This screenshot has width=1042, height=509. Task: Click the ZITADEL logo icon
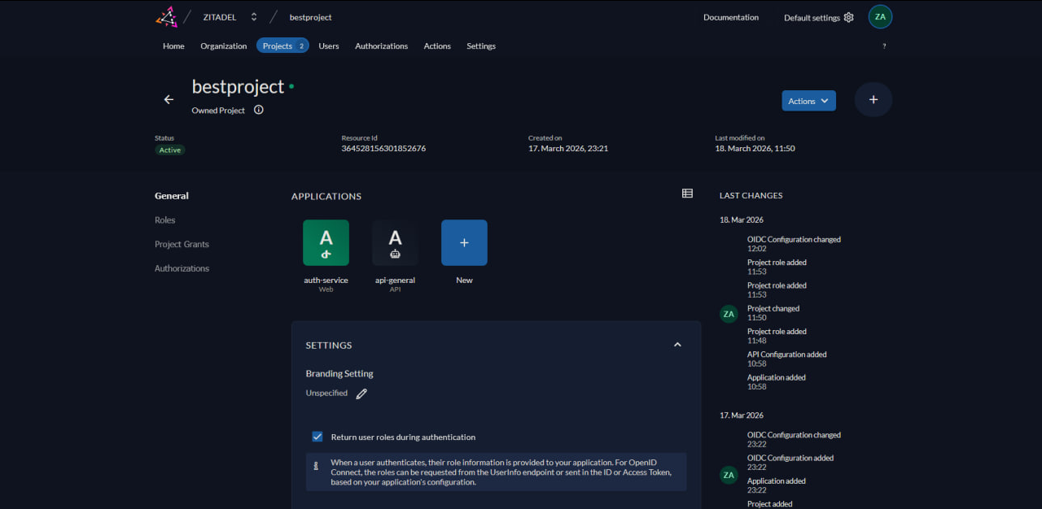point(166,16)
